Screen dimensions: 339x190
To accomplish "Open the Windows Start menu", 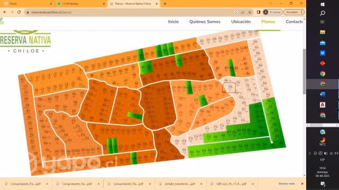I will tap(323, 4).
